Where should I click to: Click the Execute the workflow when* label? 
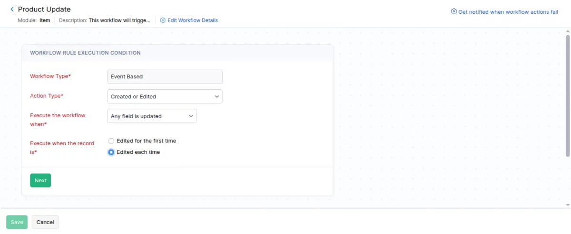point(58,120)
